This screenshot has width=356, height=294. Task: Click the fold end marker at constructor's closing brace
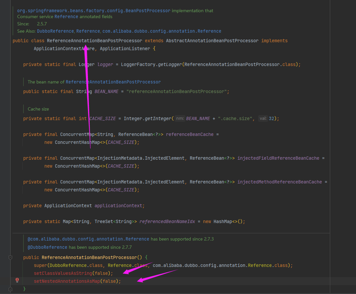click(x=10, y=289)
